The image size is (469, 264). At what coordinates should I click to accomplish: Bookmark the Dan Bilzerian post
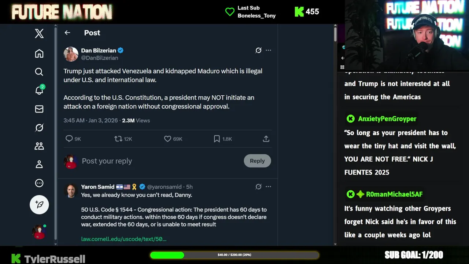point(217,139)
